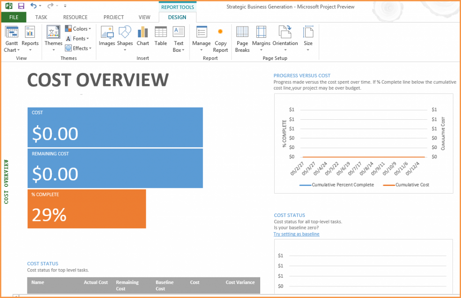The width and height of the screenshot is (461, 298).
Task: Switch to the VIEW tab
Action: pyautogui.click(x=145, y=17)
